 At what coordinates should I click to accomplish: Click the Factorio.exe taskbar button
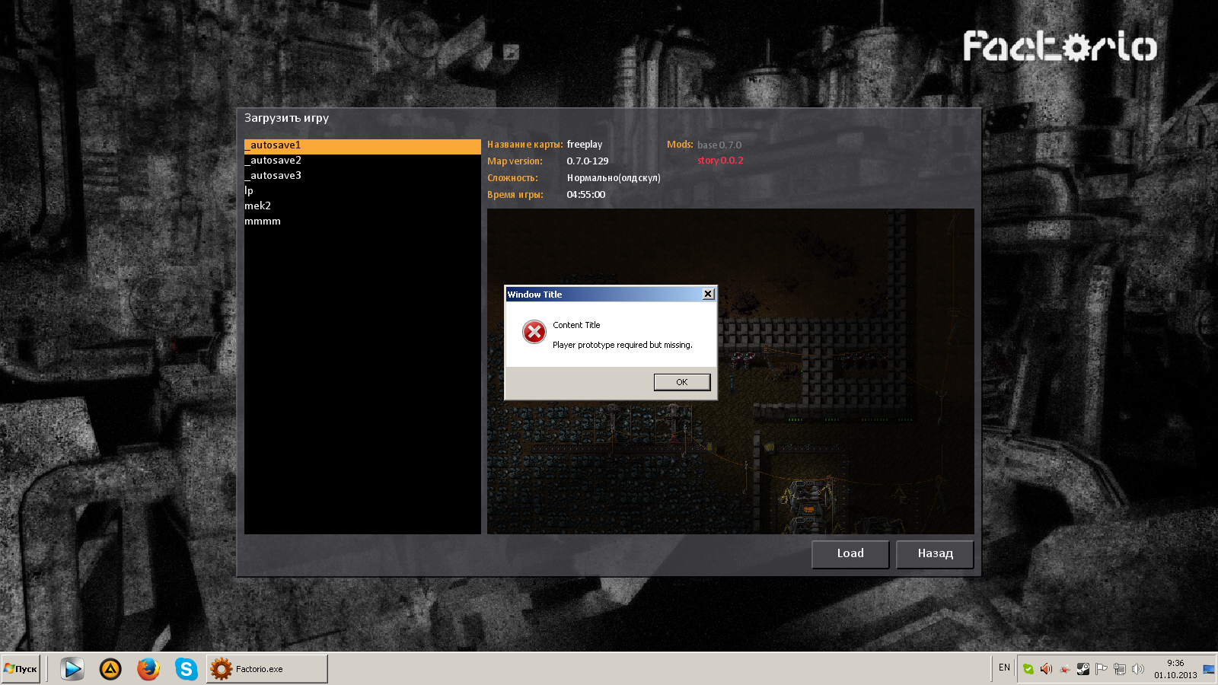[x=267, y=669]
